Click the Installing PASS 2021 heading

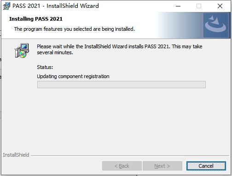point(36,19)
